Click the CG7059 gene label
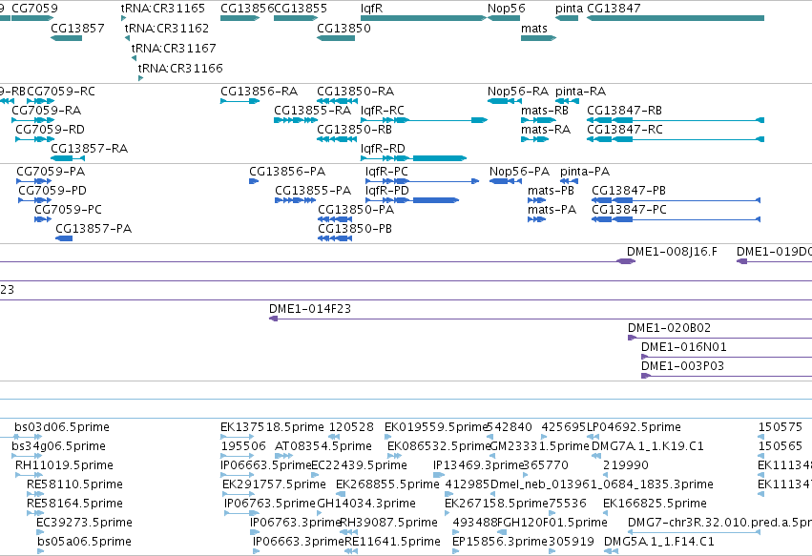The image size is (812, 556). [34, 9]
